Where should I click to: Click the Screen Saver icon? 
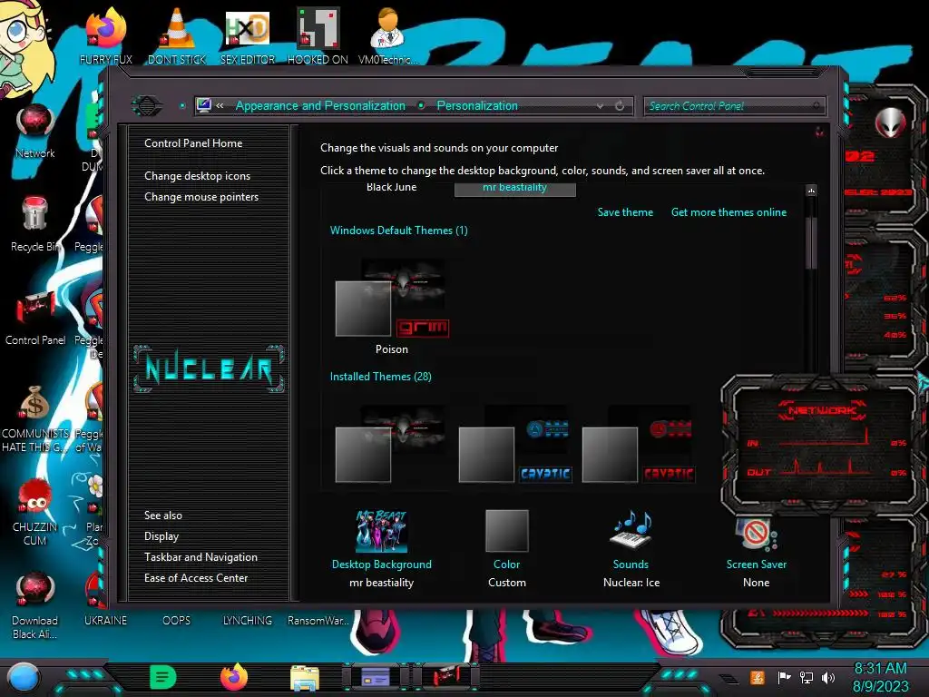[756, 532]
